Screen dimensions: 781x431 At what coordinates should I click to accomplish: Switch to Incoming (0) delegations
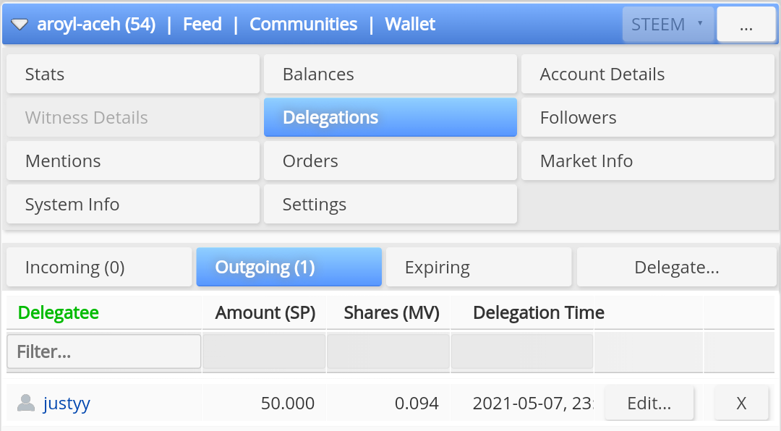coord(99,268)
